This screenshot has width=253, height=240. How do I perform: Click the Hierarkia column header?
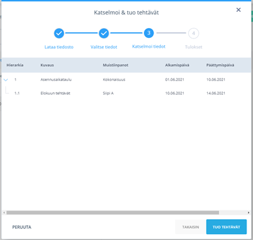tap(15, 65)
